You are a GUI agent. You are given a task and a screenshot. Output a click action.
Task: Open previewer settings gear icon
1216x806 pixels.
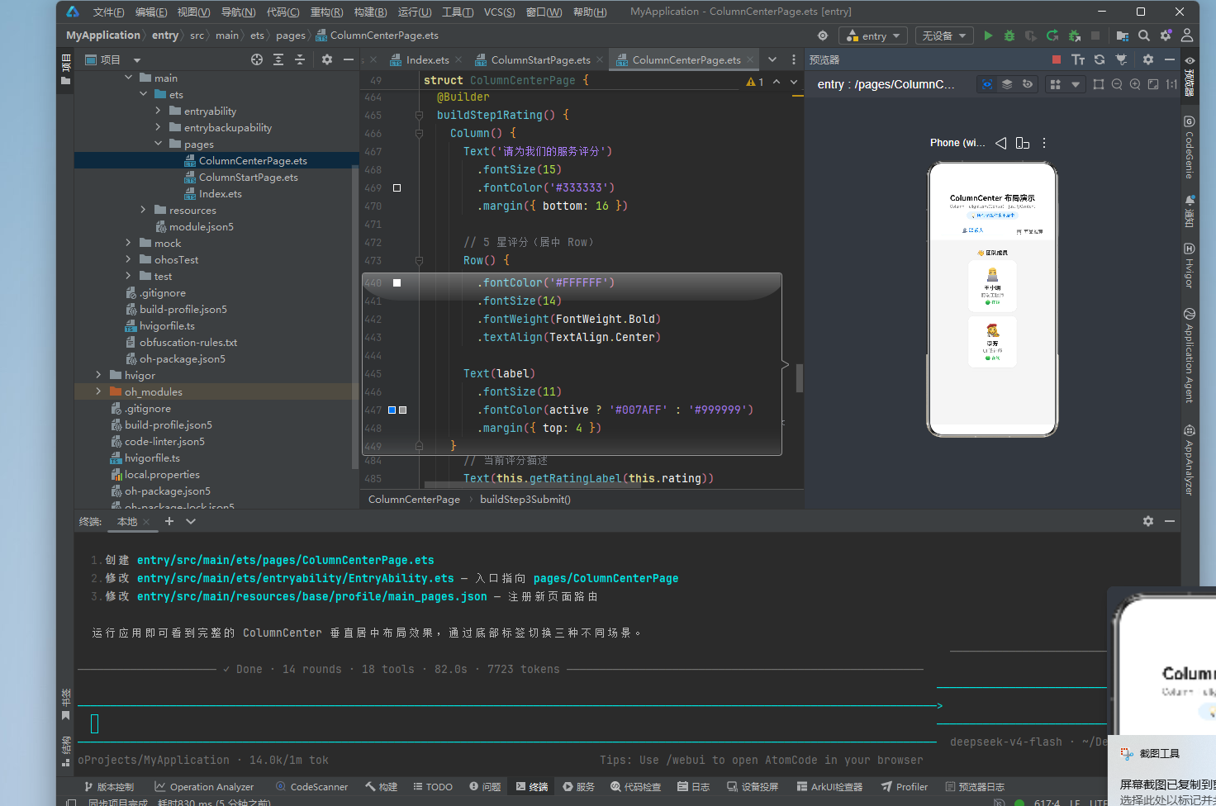1148,59
